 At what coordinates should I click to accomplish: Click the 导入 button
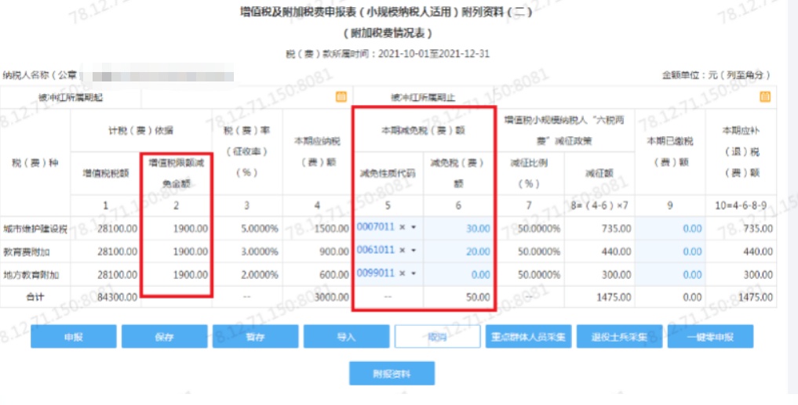tap(347, 336)
